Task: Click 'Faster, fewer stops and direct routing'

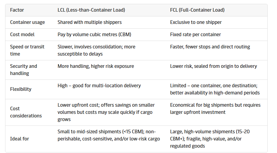Action: 210,47
